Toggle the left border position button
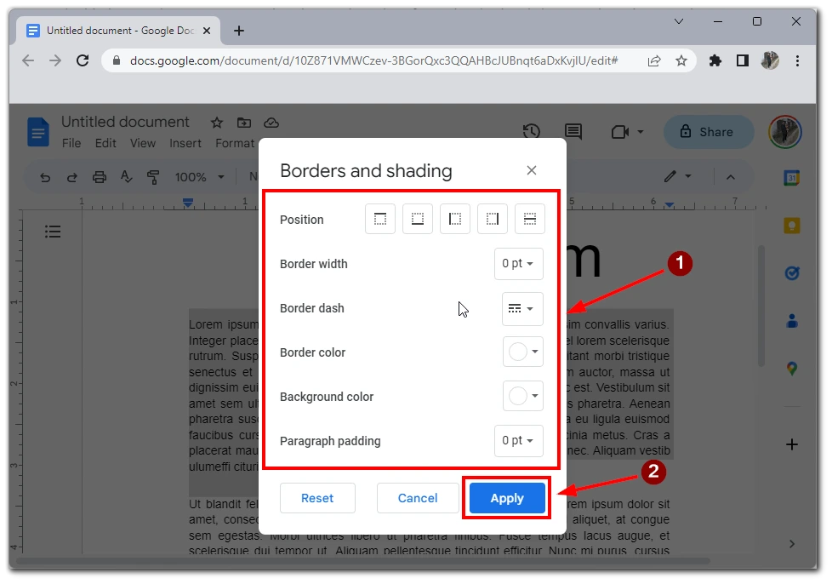Screen dimensions: 832x584 (x=455, y=220)
